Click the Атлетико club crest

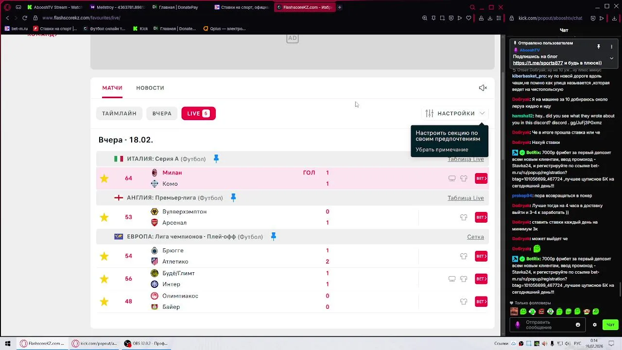tap(155, 262)
